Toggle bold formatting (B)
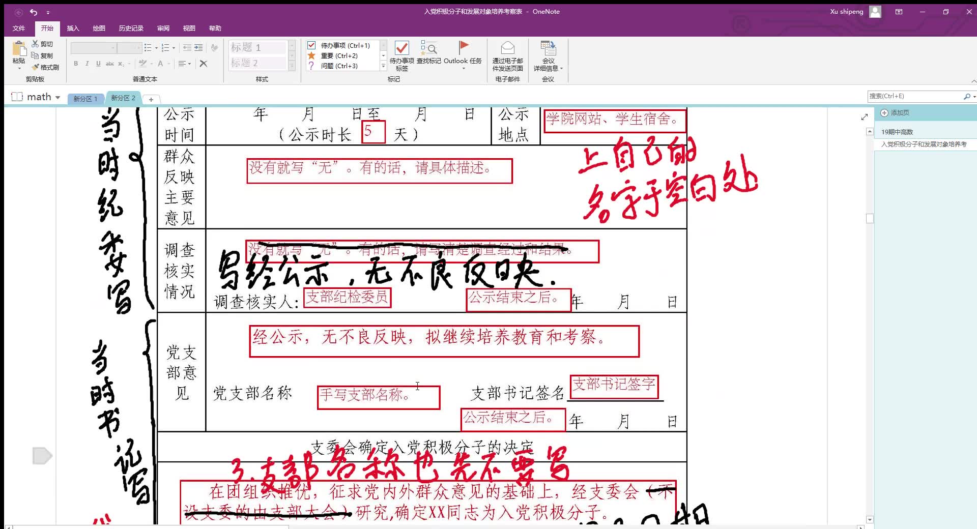The height and width of the screenshot is (529, 977). 76,64
